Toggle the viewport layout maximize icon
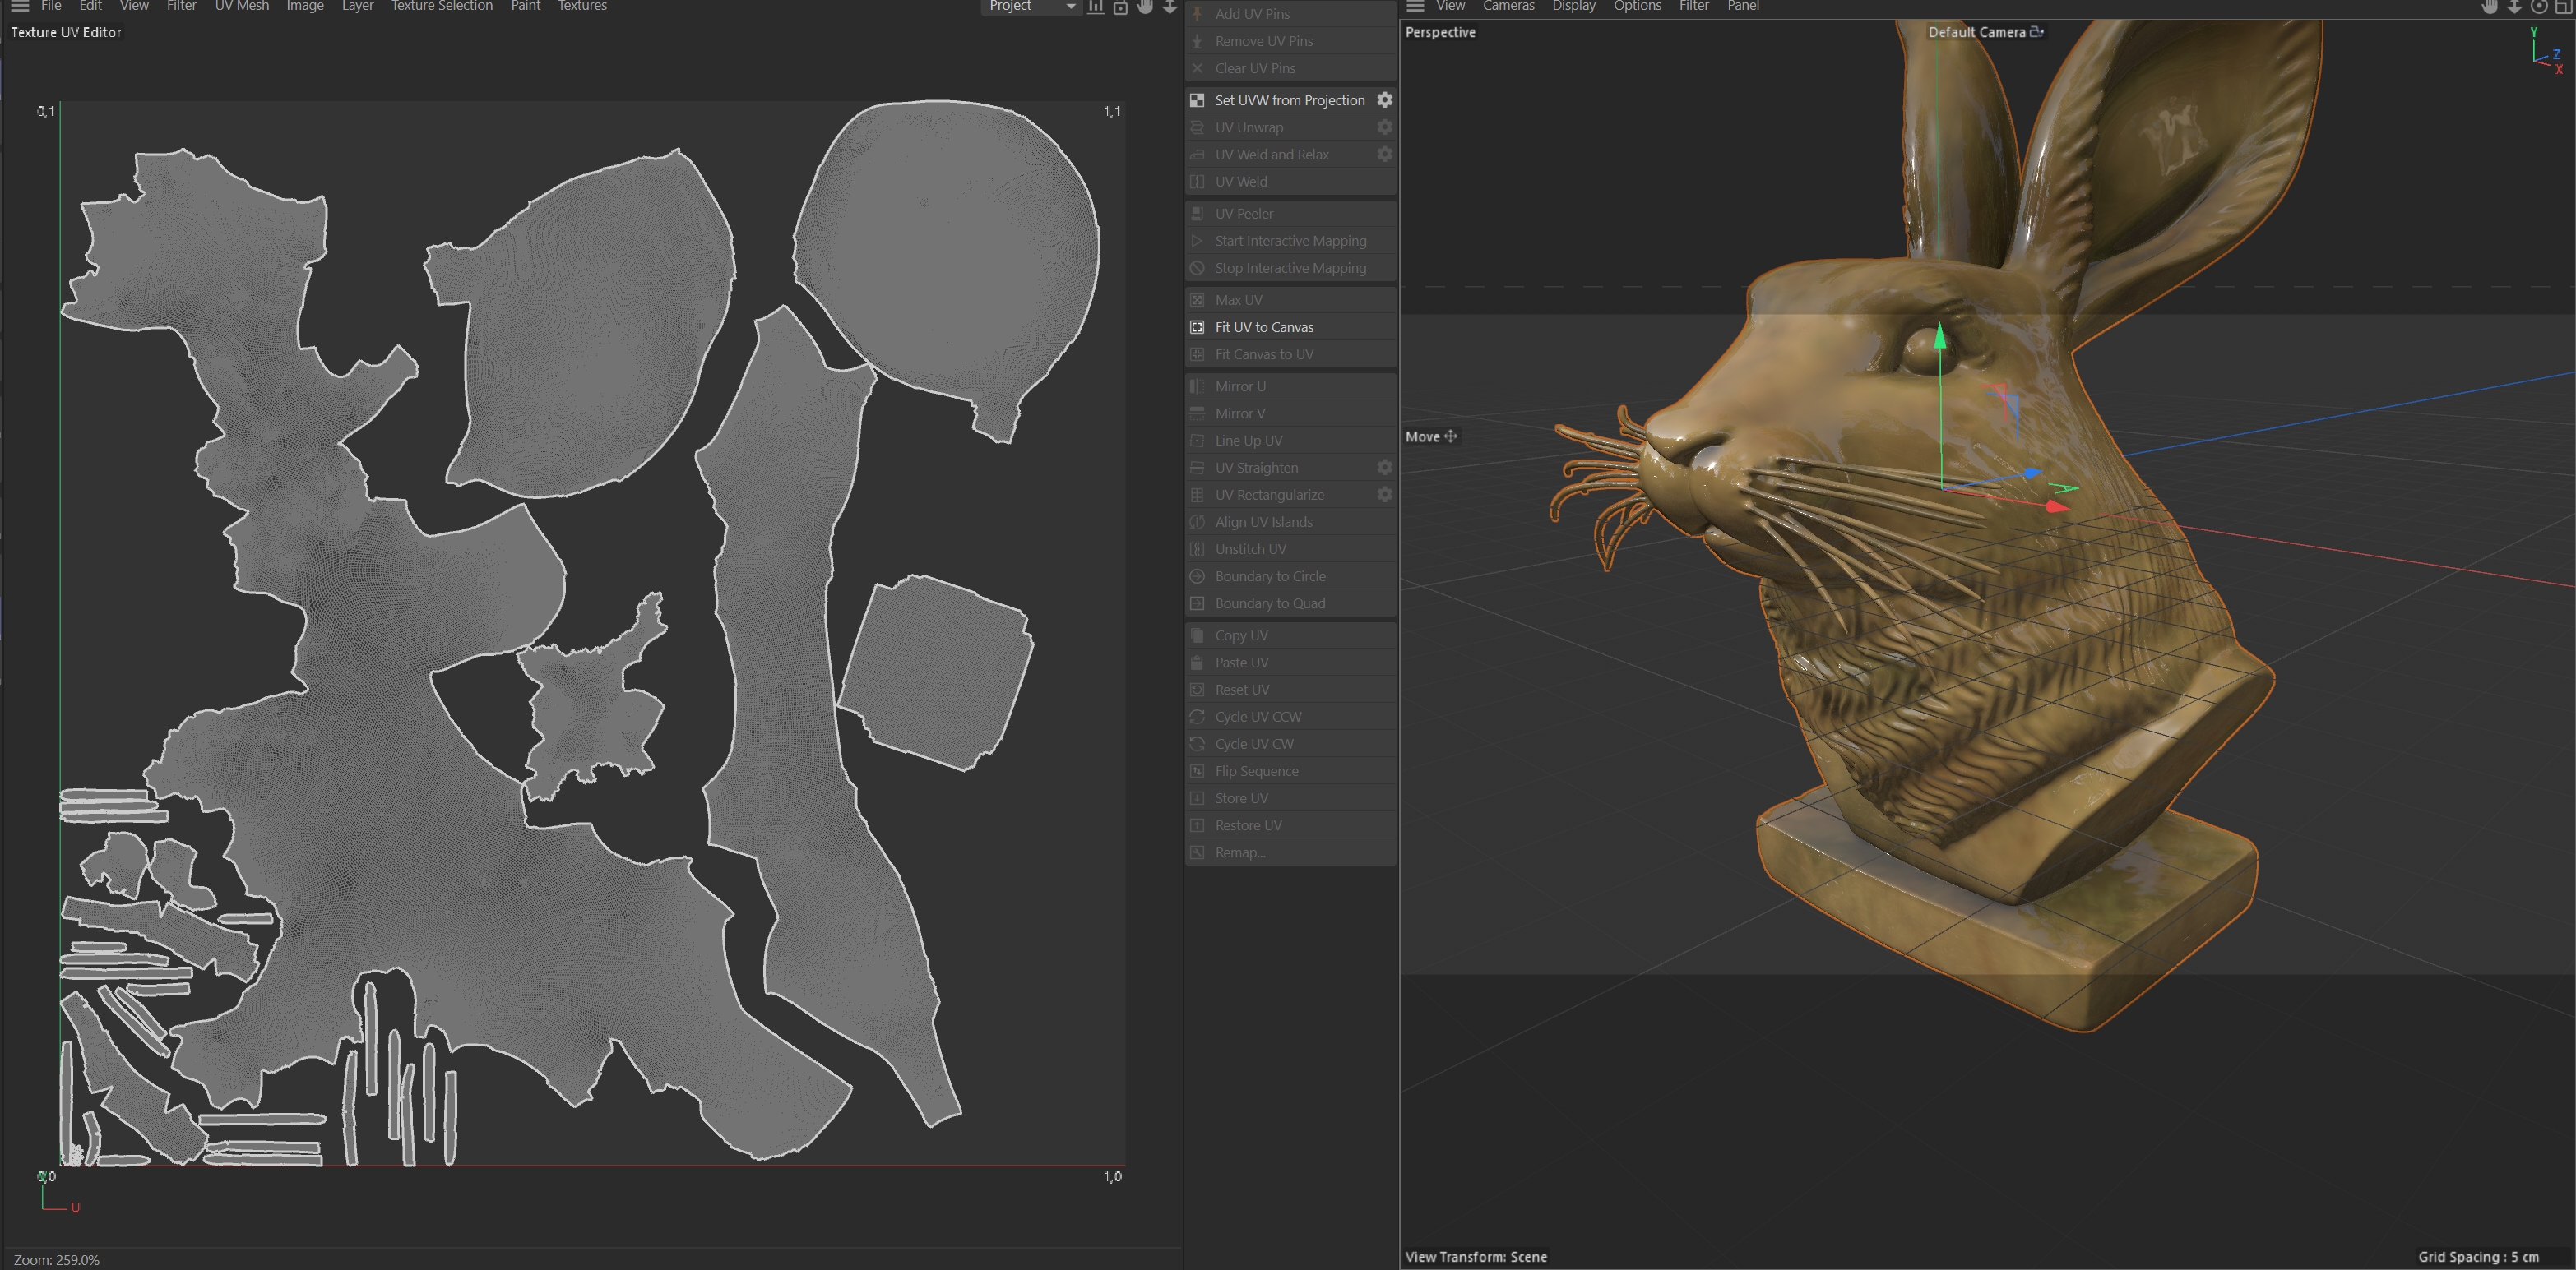 pos(2563,6)
